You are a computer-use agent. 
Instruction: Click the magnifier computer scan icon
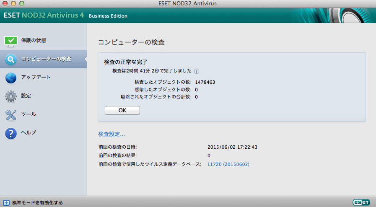click(x=11, y=59)
